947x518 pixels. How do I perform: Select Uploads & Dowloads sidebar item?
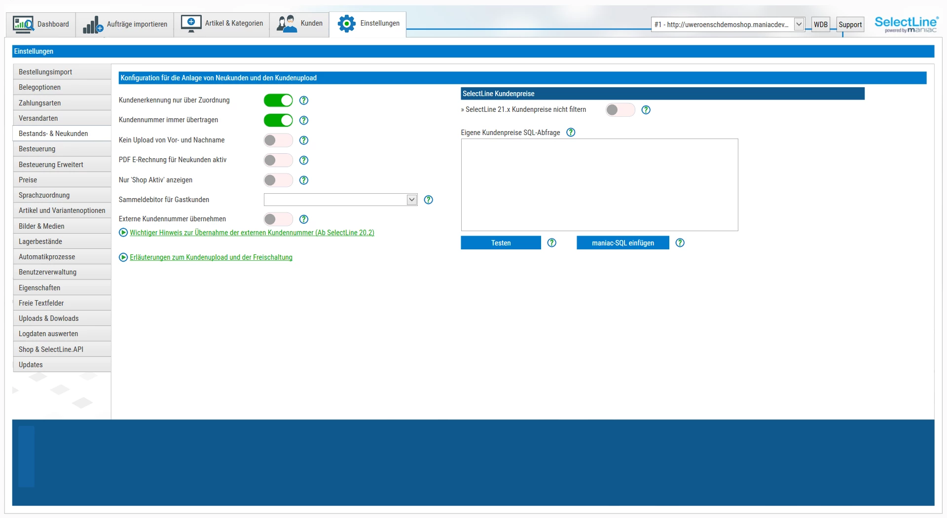coord(62,318)
